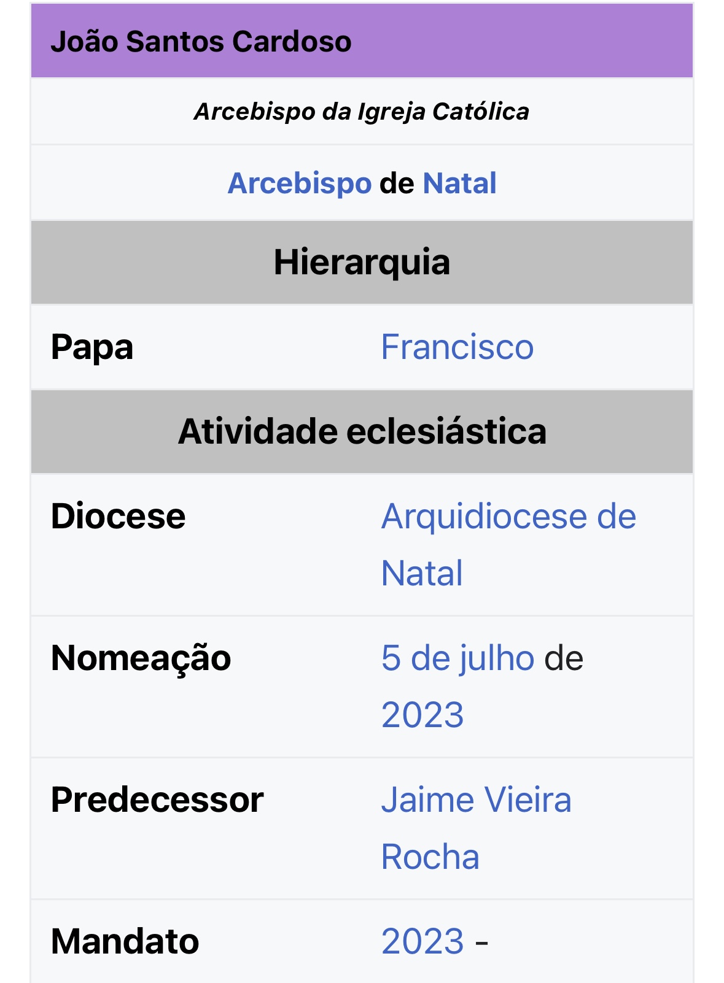724x983 pixels.
Task: Click the Predecessor row label
Action: 157,800
